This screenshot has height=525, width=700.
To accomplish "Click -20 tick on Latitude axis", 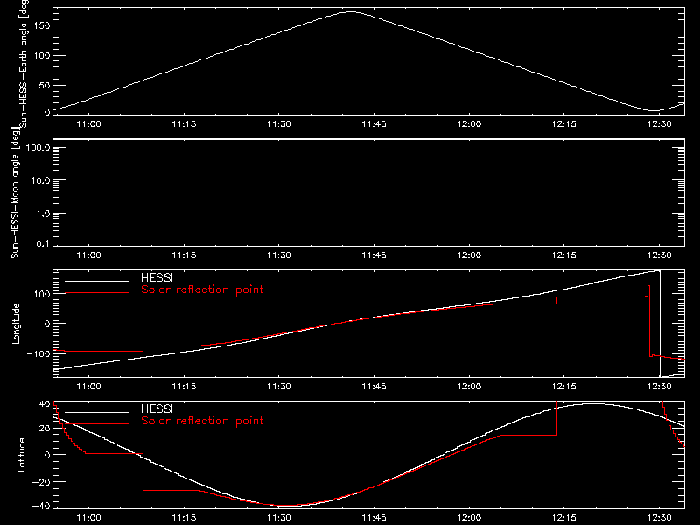I will click(41, 482).
